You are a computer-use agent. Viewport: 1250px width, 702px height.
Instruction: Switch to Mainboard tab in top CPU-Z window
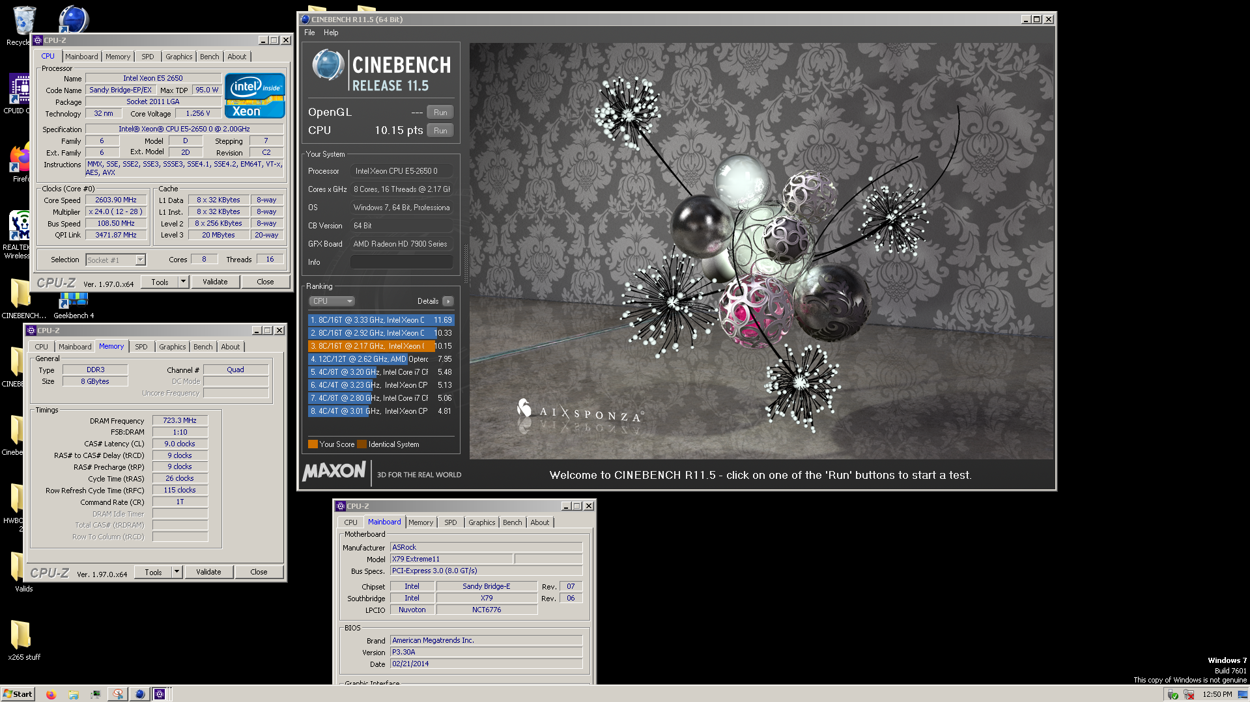81,57
